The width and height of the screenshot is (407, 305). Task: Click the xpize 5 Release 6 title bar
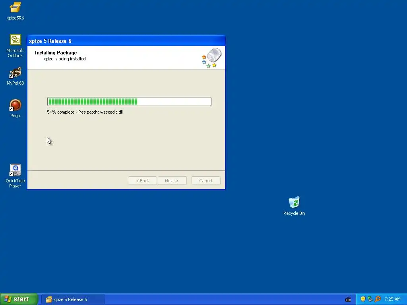(x=126, y=41)
